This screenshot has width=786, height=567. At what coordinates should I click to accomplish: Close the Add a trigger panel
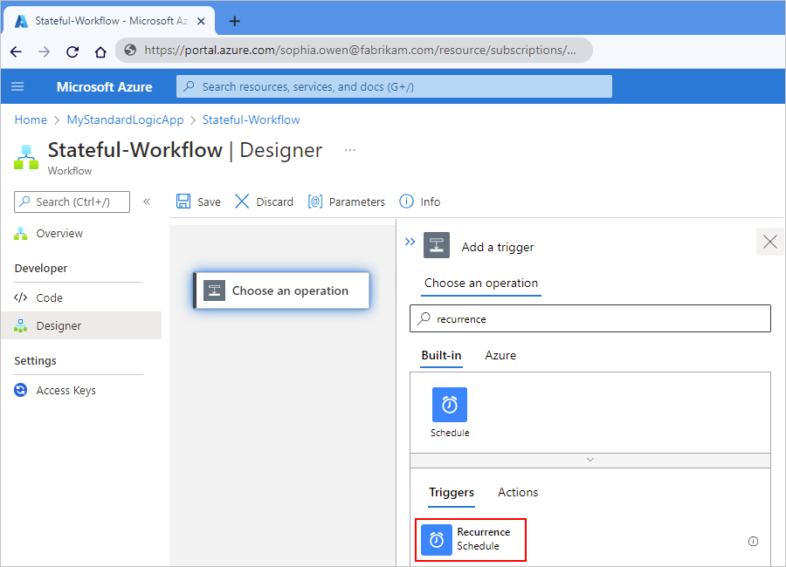pyautogui.click(x=770, y=242)
